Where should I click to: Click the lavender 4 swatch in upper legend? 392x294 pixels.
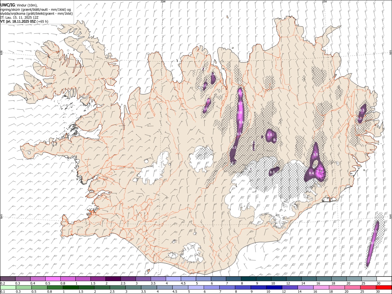173,279
